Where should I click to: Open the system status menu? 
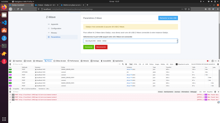coord(213,2)
